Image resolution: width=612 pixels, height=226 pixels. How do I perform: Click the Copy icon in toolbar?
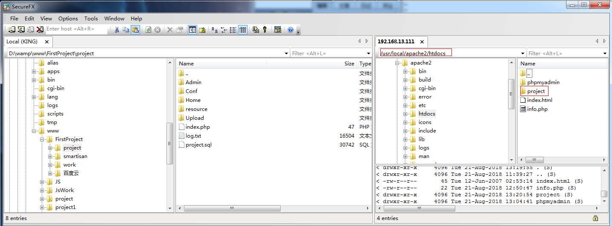coord(126,30)
